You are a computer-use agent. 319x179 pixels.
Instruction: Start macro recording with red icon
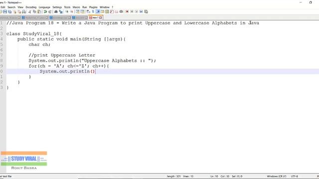pyautogui.click(x=127, y=11)
